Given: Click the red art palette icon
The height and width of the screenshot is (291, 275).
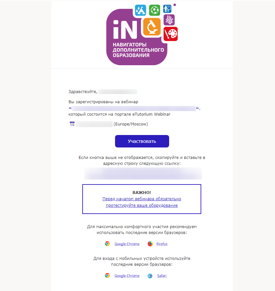Looking at the screenshot, I should pos(171,34).
